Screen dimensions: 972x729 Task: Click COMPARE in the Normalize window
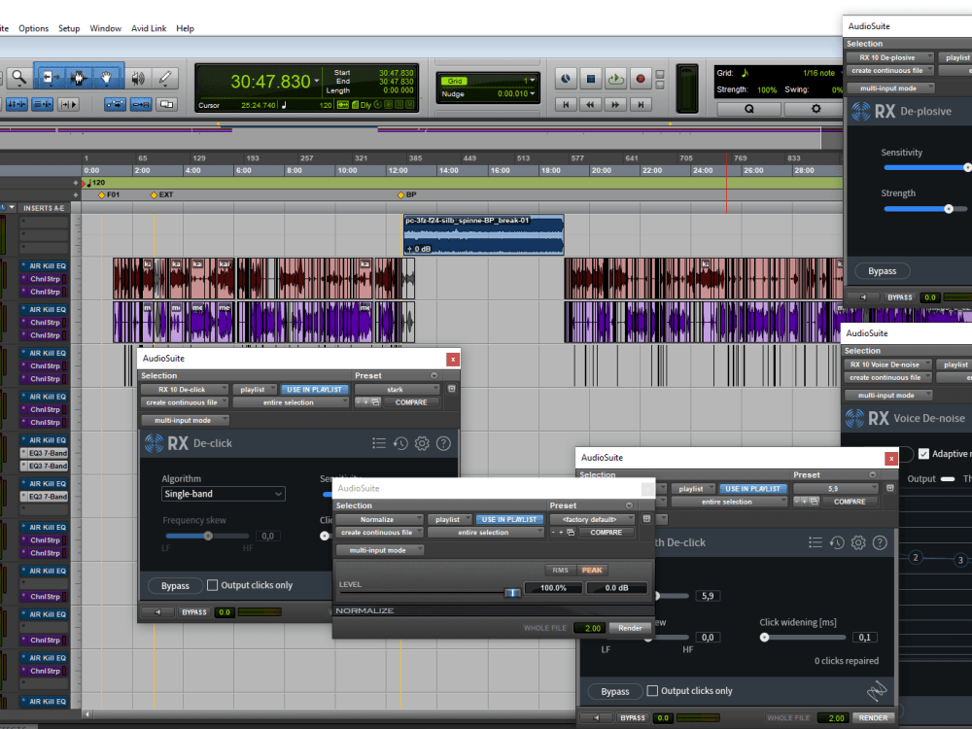pyautogui.click(x=606, y=533)
